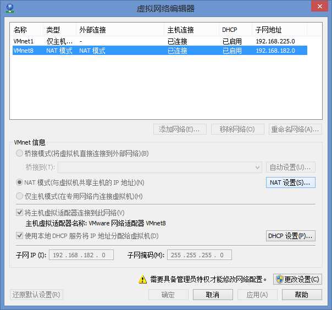
Task: Click the 子网掩码 input field
Action: 200,254
